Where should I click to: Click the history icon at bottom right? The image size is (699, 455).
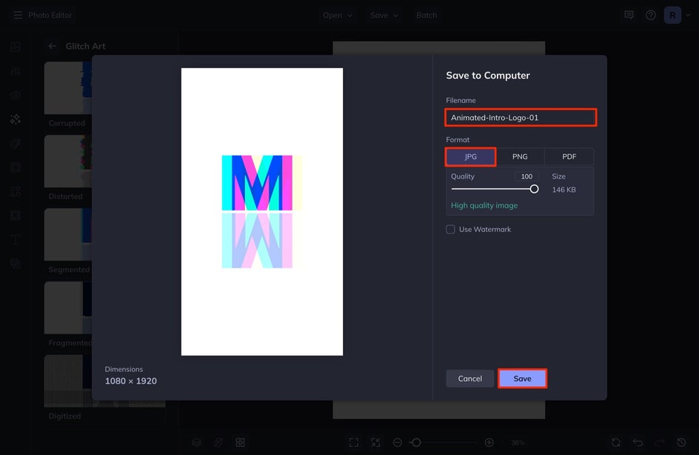point(682,442)
